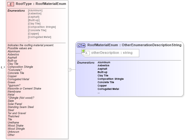185x140 pixels.
Task: Click Enumerations label in RoofType box
Action: (16, 11)
